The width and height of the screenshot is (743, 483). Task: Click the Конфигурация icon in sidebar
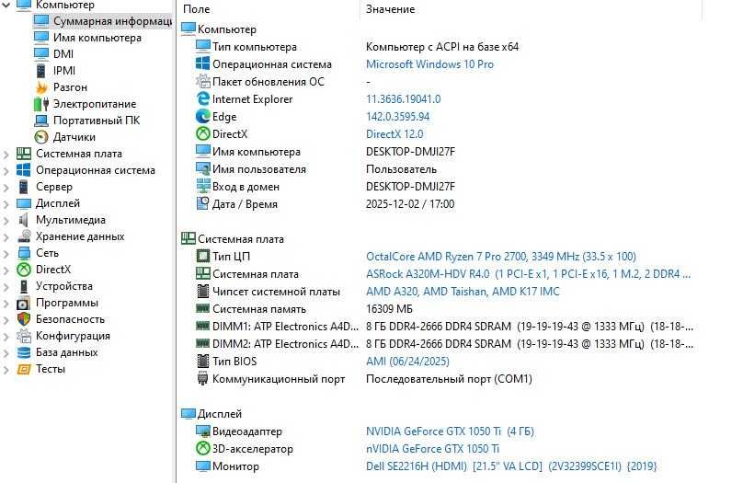(24, 336)
